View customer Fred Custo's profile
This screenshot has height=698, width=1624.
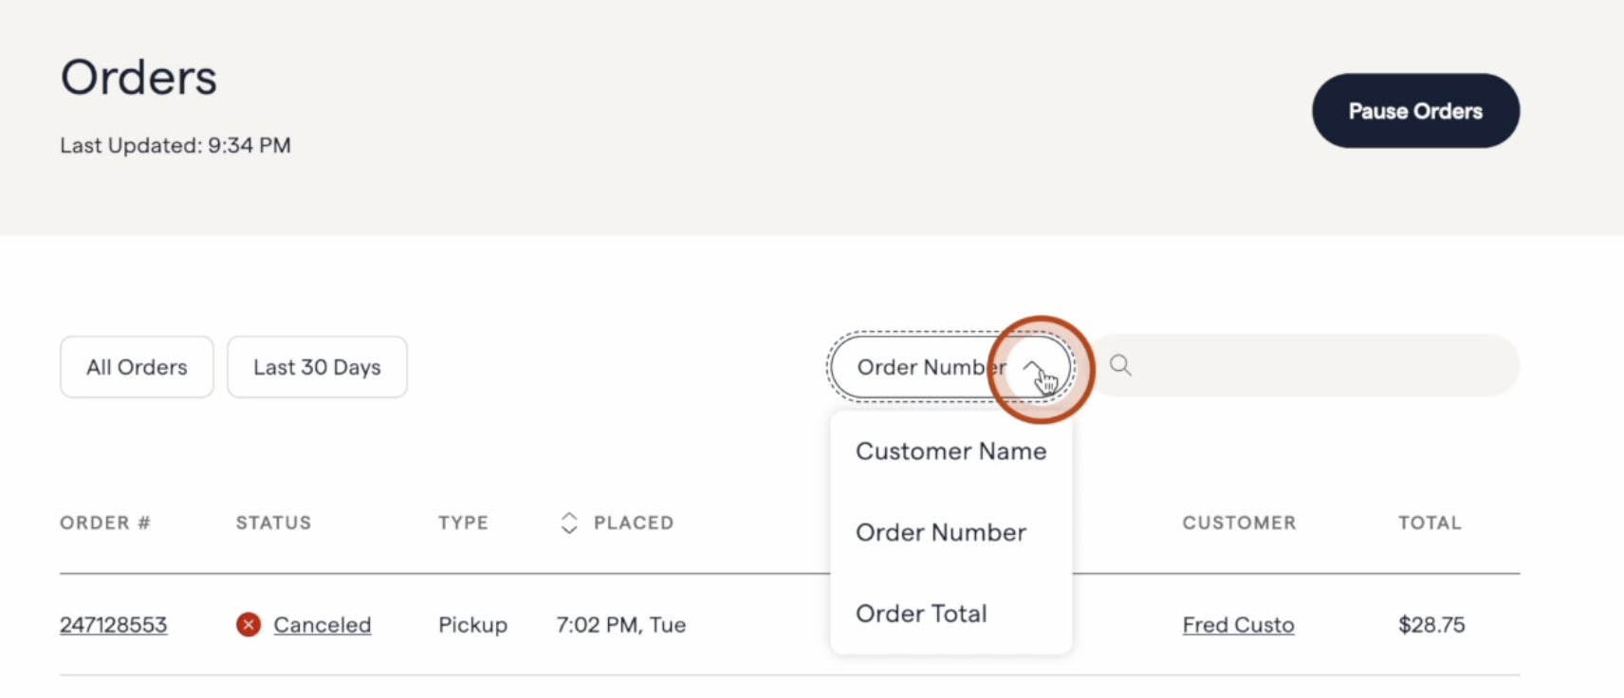(x=1238, y=625)
